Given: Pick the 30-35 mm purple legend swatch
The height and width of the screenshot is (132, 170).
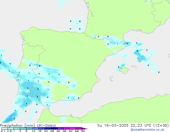Looking at the screenshot, I should 60,128.
